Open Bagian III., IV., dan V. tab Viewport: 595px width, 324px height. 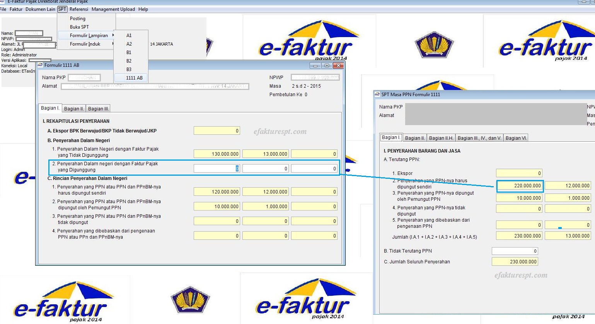point(479,138)
